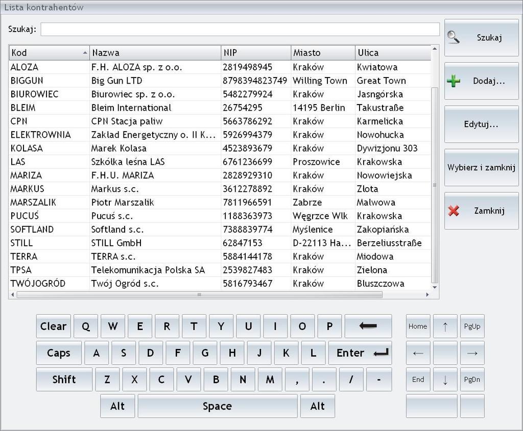This screenshot has height=431, width=523.
Task: Select Telekomunikacja Polska SA cell
Action: pos(155,270)
